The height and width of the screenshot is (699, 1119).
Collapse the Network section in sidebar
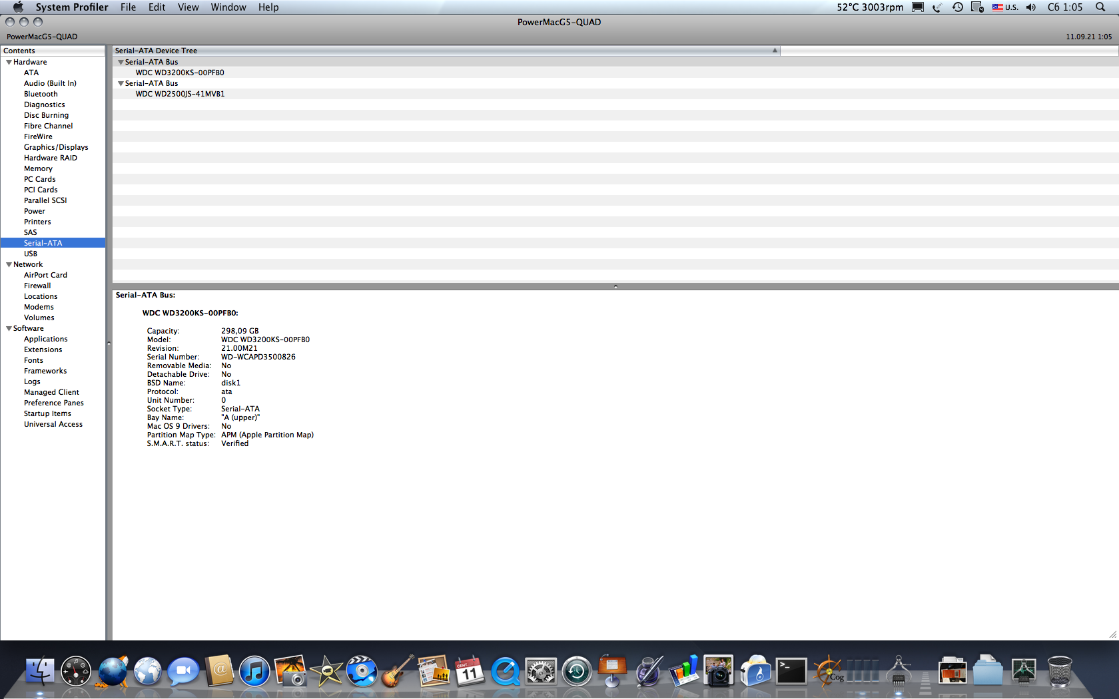coord(9,264)
